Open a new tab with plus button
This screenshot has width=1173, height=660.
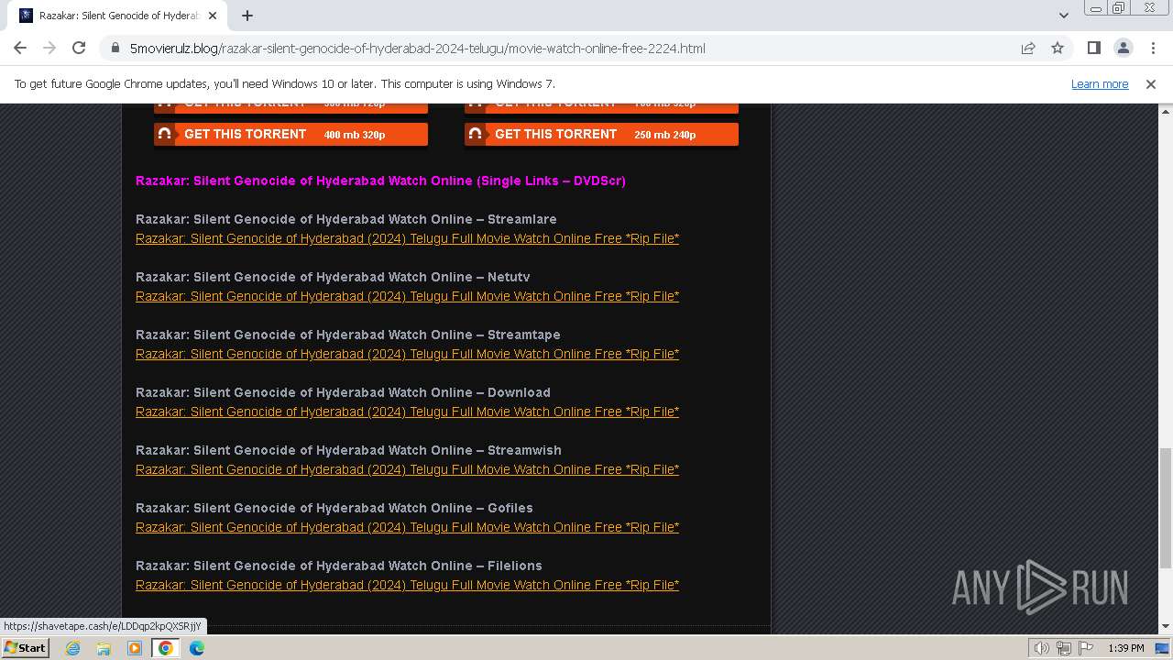coord(247,15)
